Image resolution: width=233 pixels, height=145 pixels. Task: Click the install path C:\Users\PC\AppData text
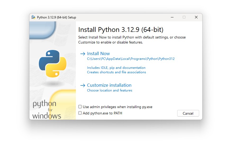click(x=131, y=59)
